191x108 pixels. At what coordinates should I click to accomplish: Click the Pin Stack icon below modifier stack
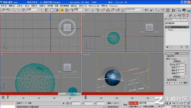point(167,47)
